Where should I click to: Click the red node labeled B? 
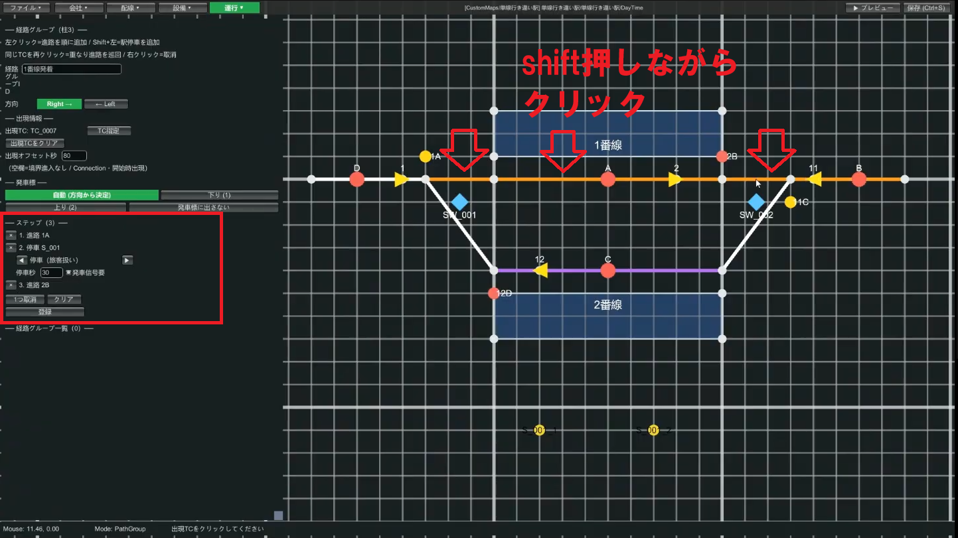(x=858, y=179)
